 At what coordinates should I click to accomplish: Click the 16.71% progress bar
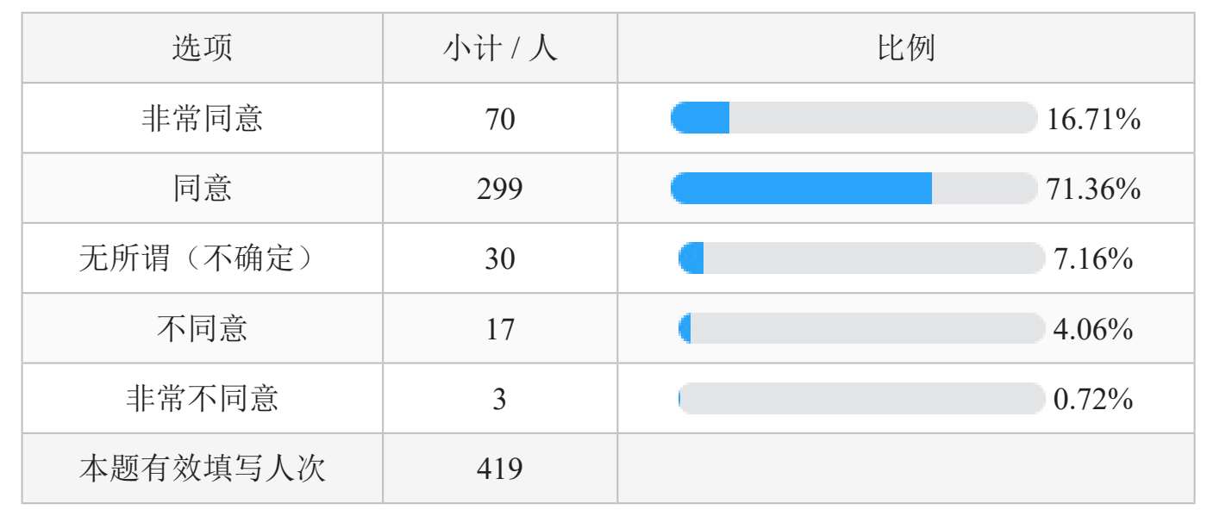coord(854,118)
